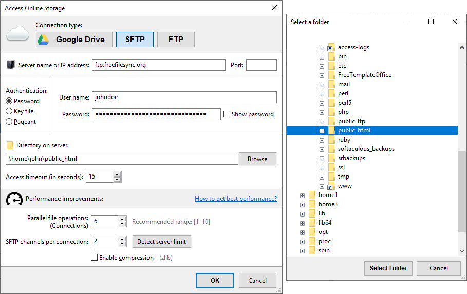Open the How to get best performance link
Viewport: 467px width, 294px height.
[x=235, y=199]
